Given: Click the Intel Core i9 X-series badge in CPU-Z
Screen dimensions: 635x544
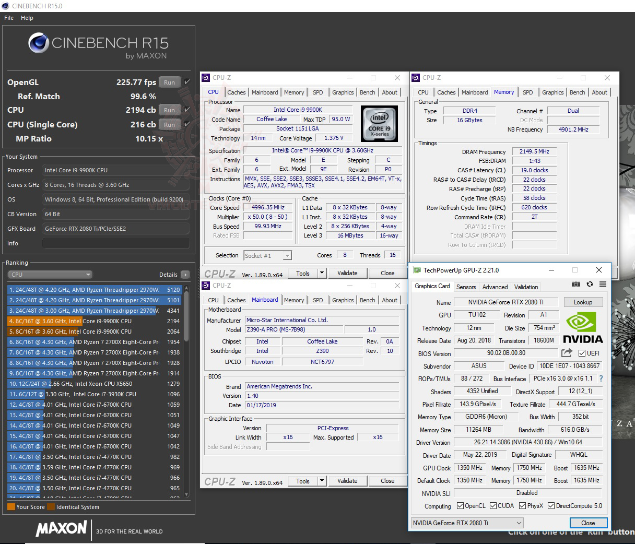Looking at the screenshot, I should point(379,124).
